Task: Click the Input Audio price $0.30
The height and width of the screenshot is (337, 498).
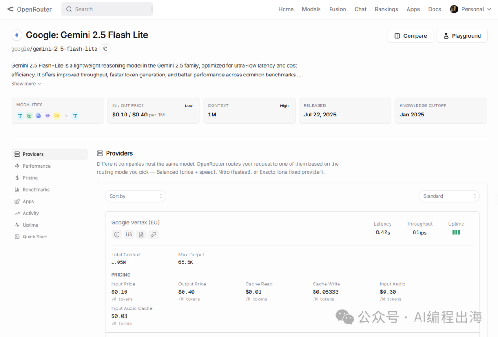Action: pyautogui.click(x=388, y=292)
